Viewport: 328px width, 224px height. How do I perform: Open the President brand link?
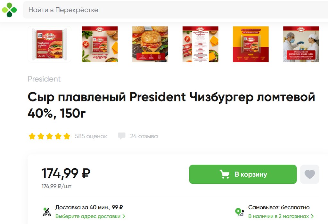(x=44, y=79)
